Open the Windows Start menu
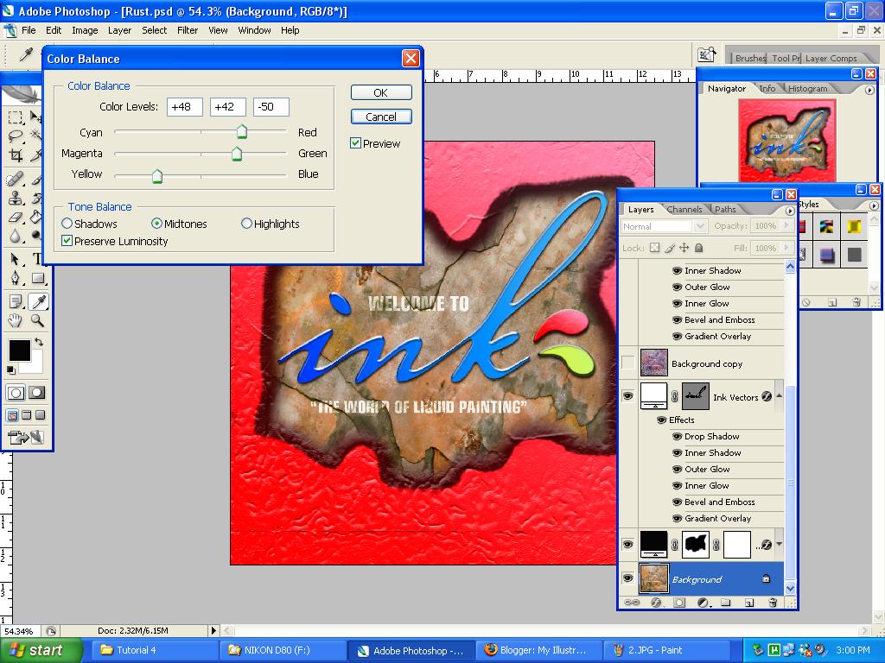This screenshot has height=663, width=885. [x=41, y=651]
